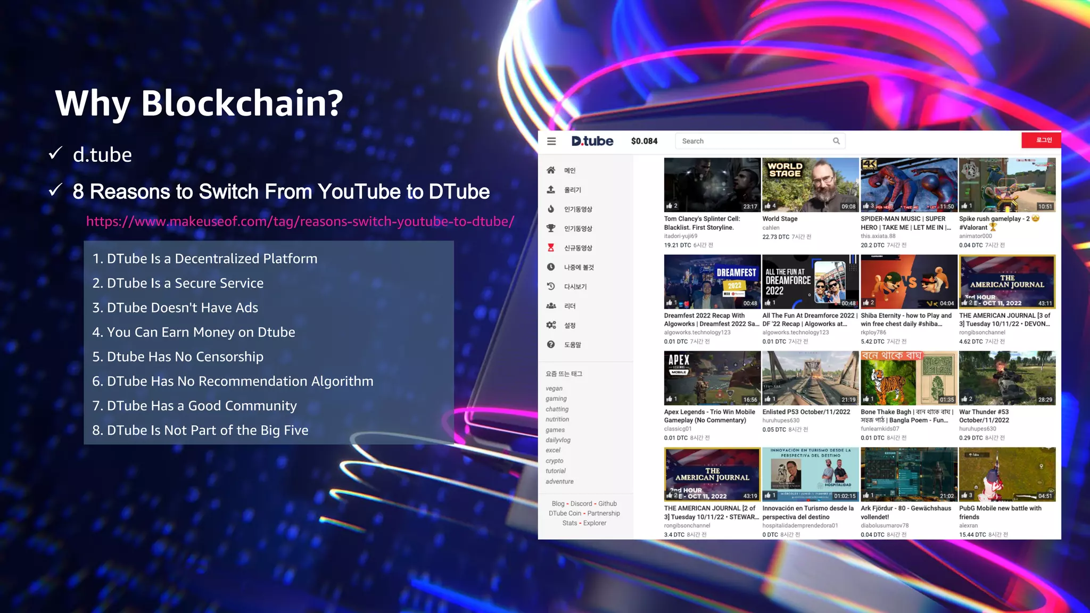
Task: Open the Tom Clancy's Splinter Cell video thumbnail
Action: (x=712, y=185)
